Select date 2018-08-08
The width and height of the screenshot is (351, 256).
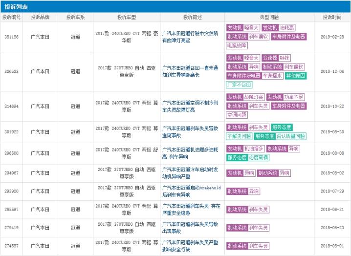[x=332, y=153]
